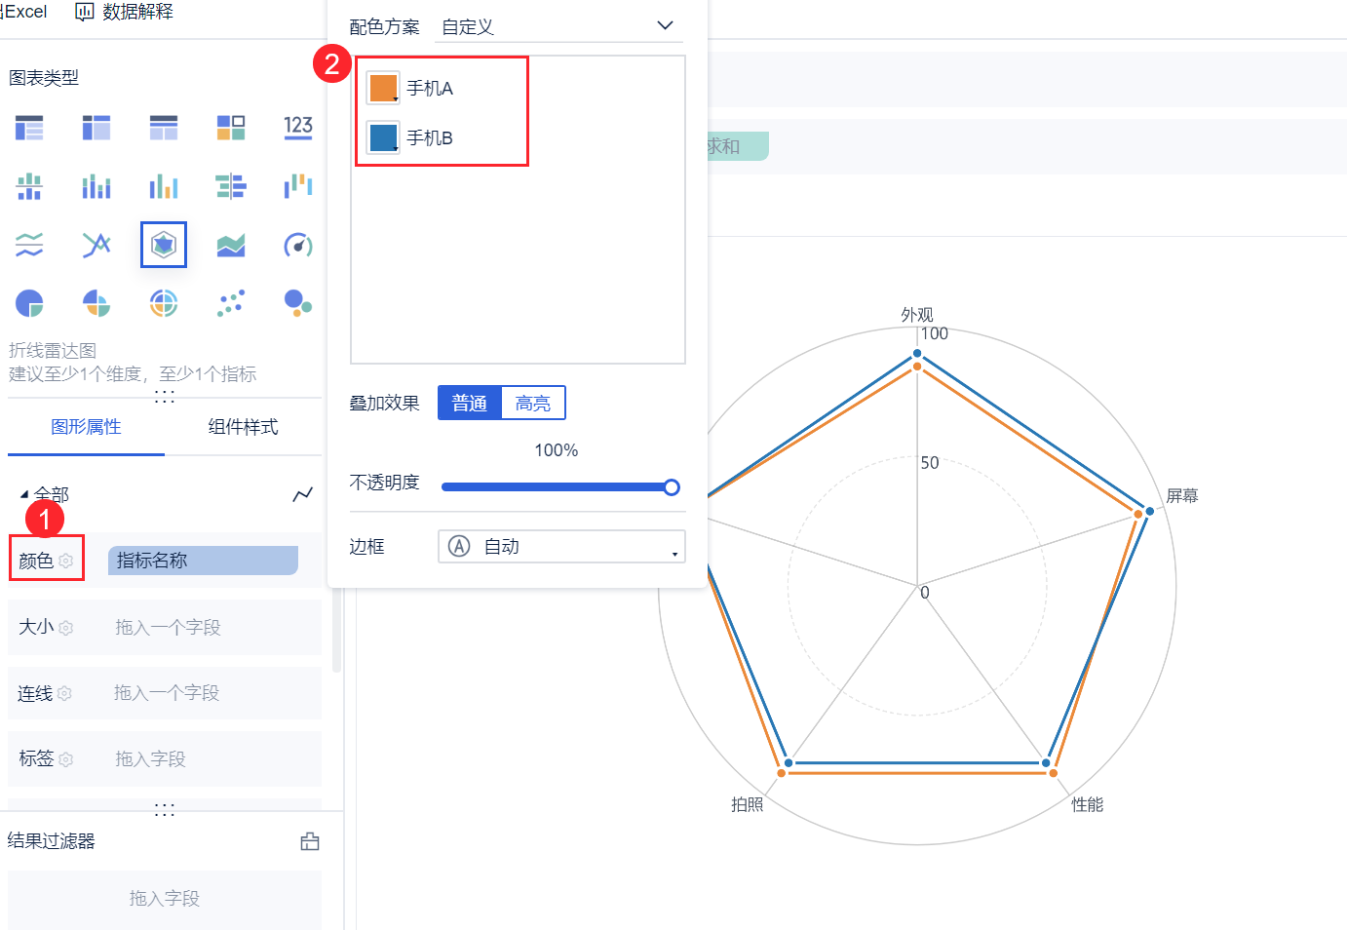Open settings gear next to 颜色

coord(66,561)
